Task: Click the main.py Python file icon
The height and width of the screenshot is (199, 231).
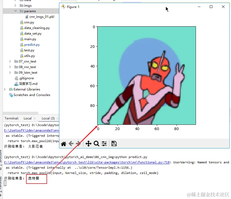Action: tap(22, 39)
